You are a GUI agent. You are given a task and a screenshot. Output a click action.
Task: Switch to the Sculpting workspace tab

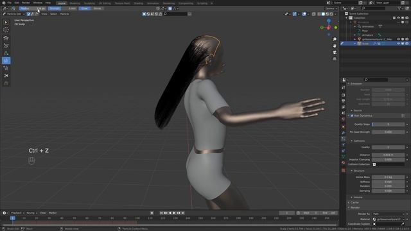(89, 3)
